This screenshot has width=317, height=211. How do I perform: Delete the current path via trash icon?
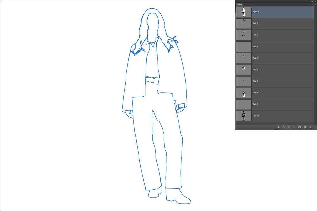(x=310, y=127)
